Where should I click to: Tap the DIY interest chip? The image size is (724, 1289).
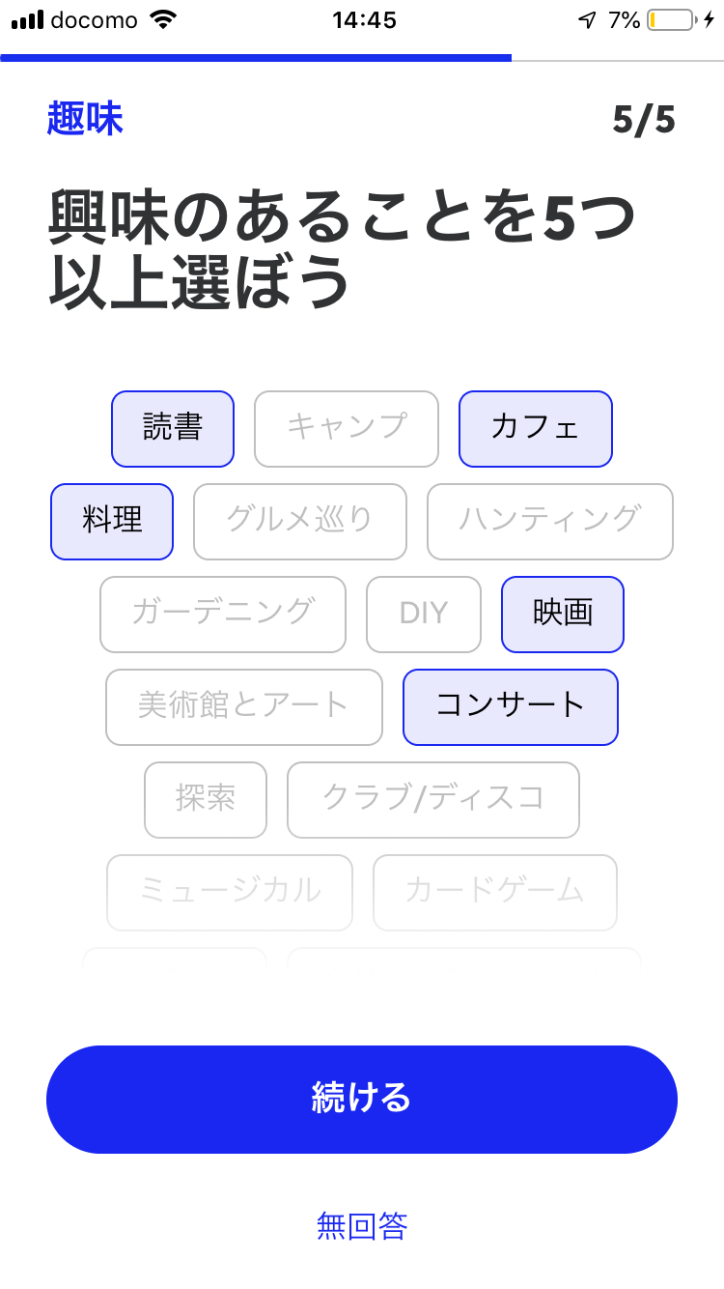coord(423,614)
